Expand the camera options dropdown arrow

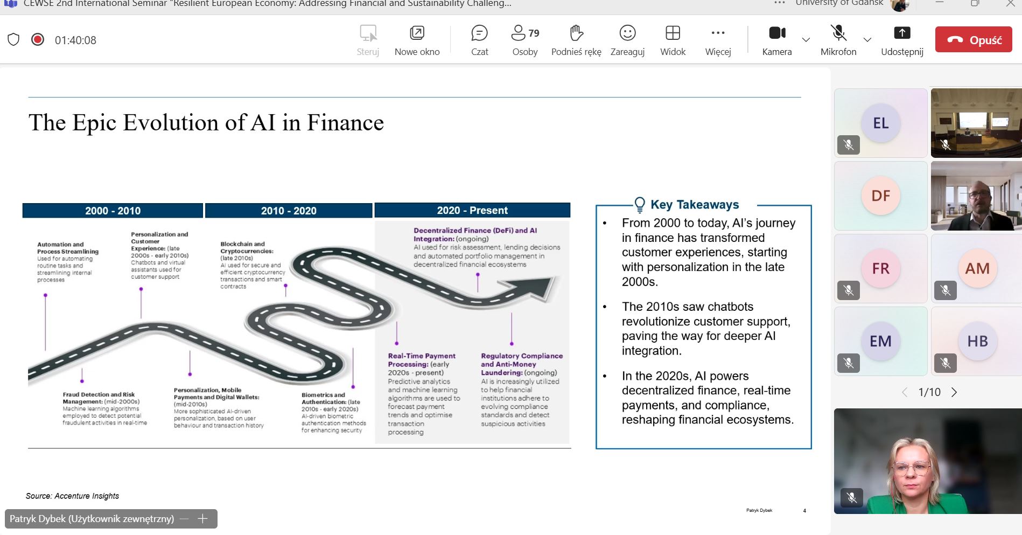click(x=806, y=40)
